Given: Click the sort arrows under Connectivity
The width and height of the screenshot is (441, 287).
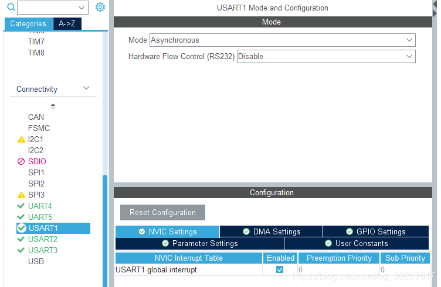Looking at the screenshot, I should pyautogui.click(x=53, y=106).
